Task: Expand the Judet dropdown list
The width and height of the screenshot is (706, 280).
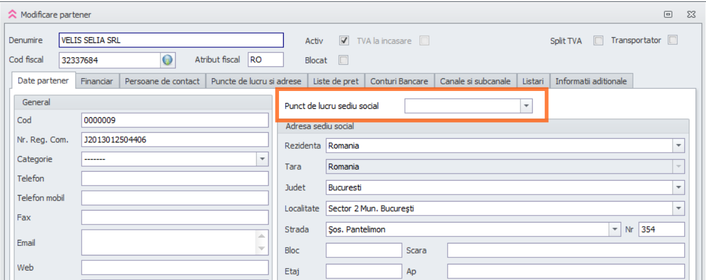Action: 678,188
